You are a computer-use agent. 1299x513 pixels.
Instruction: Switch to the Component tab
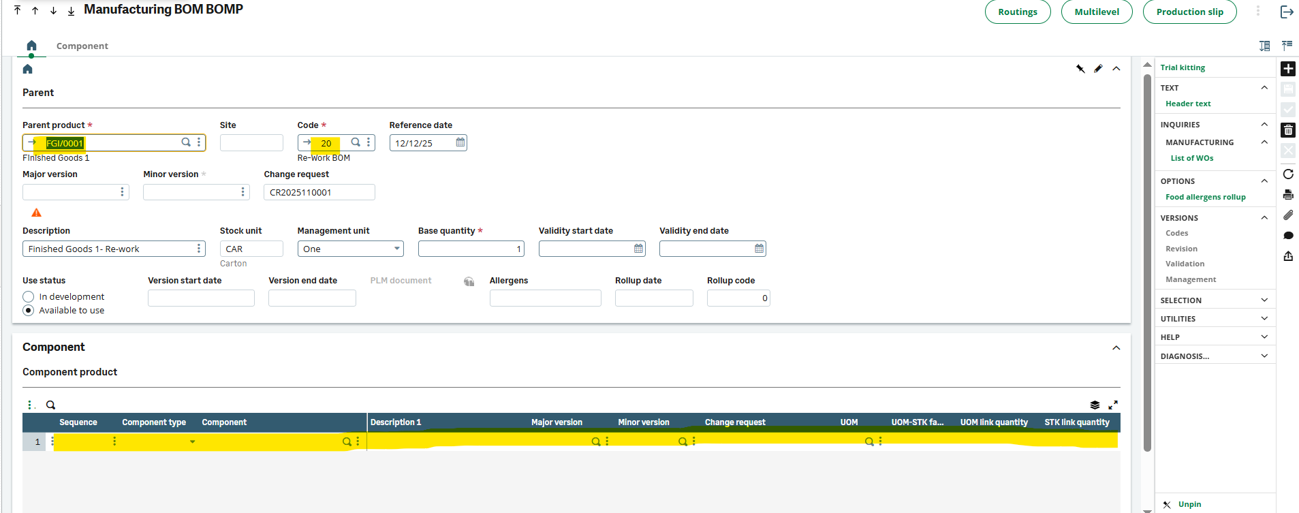coord(82,46)
